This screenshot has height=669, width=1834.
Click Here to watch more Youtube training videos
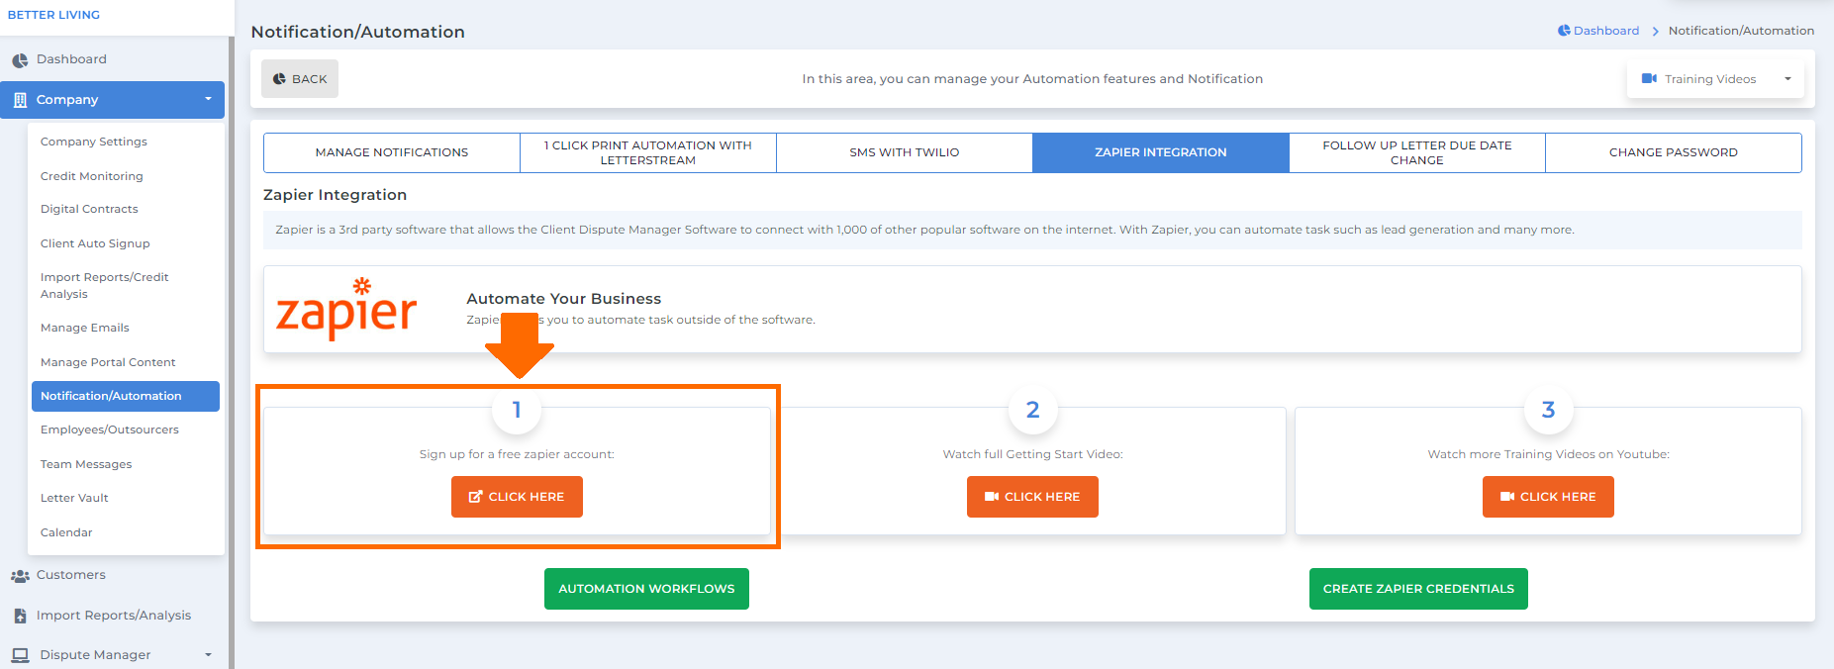pos(1548,497)
